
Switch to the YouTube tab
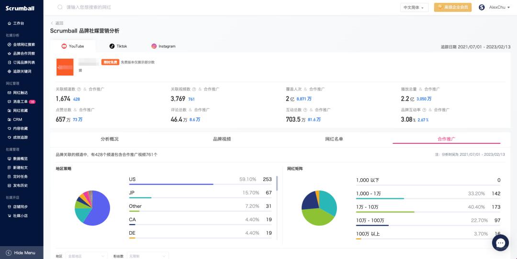(73, 46)
